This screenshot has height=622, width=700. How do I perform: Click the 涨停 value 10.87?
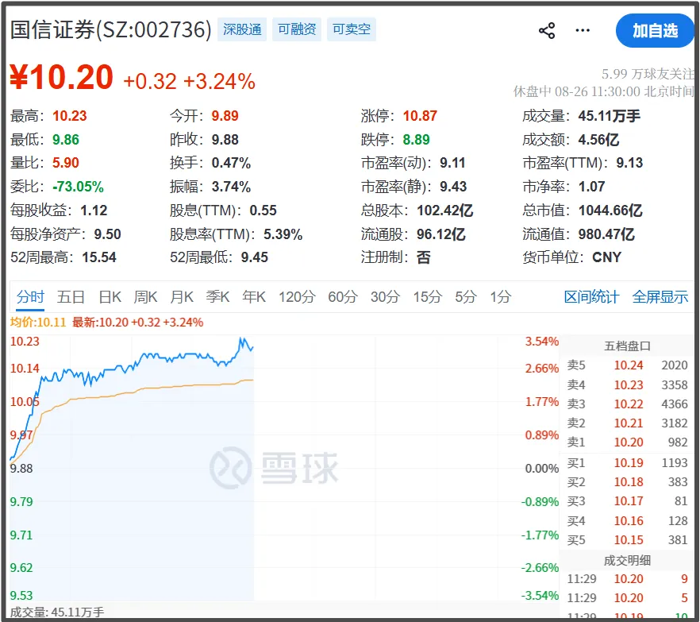[420, 116]
